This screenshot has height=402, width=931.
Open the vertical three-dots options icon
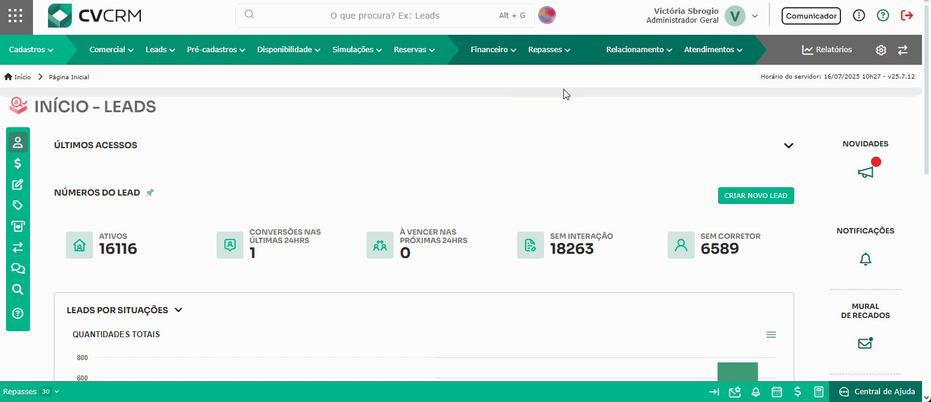coord(859,16)
